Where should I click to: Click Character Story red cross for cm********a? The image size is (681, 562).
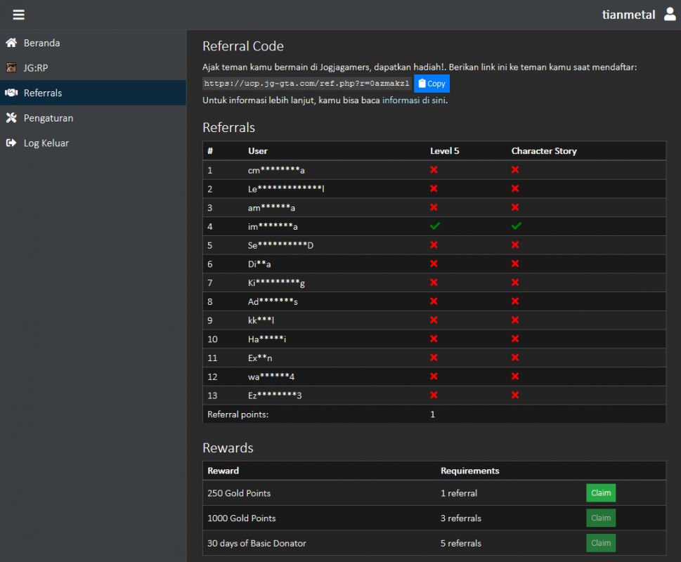[515, 170]
